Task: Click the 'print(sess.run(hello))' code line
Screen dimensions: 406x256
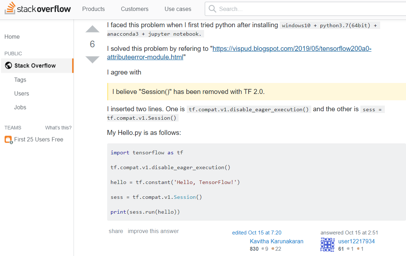Action: tap(145, 212)
